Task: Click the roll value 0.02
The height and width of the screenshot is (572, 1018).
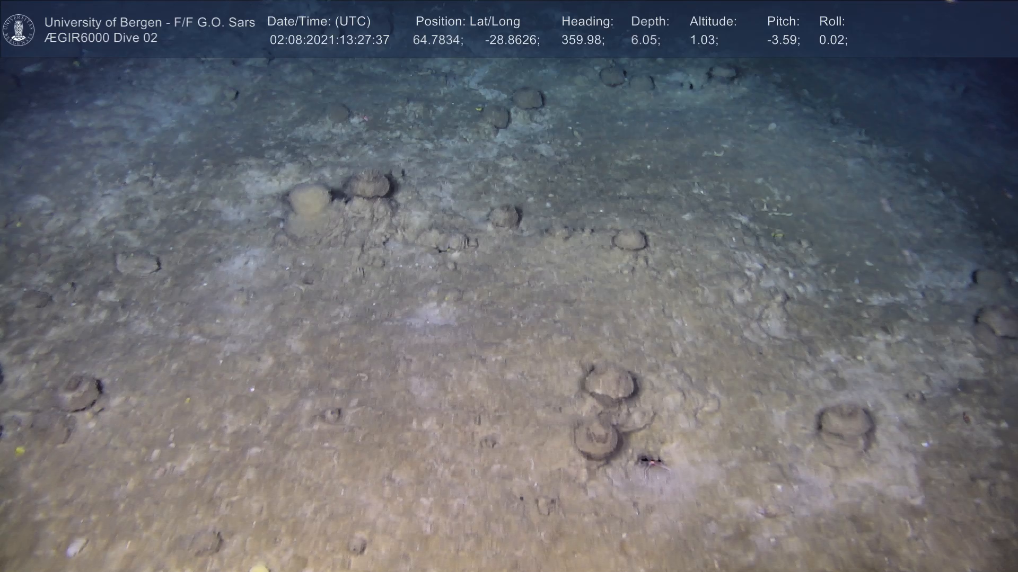Action: click(x=832, y=40)
